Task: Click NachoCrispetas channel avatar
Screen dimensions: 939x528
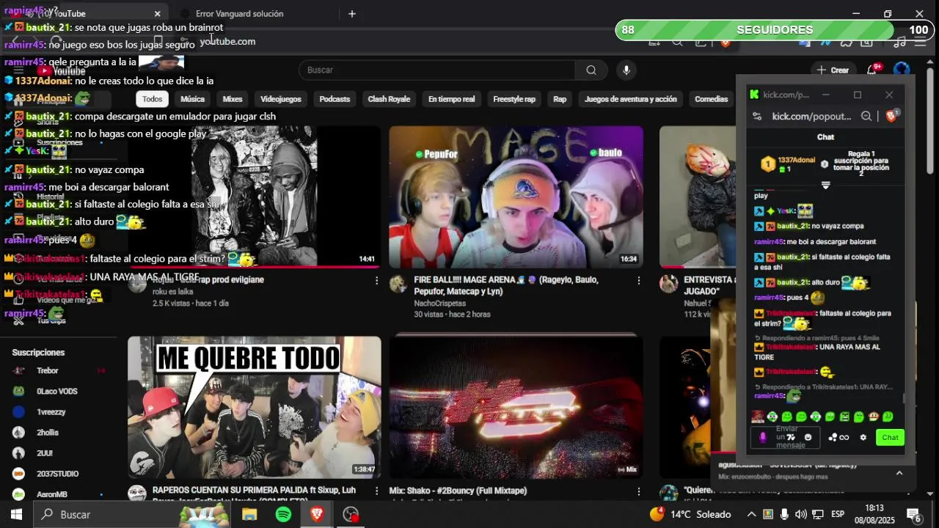Action: click(398, 284)
